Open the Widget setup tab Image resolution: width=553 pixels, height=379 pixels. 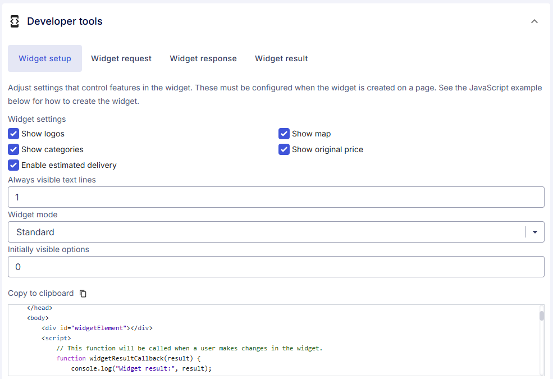[x=45, y=58]
